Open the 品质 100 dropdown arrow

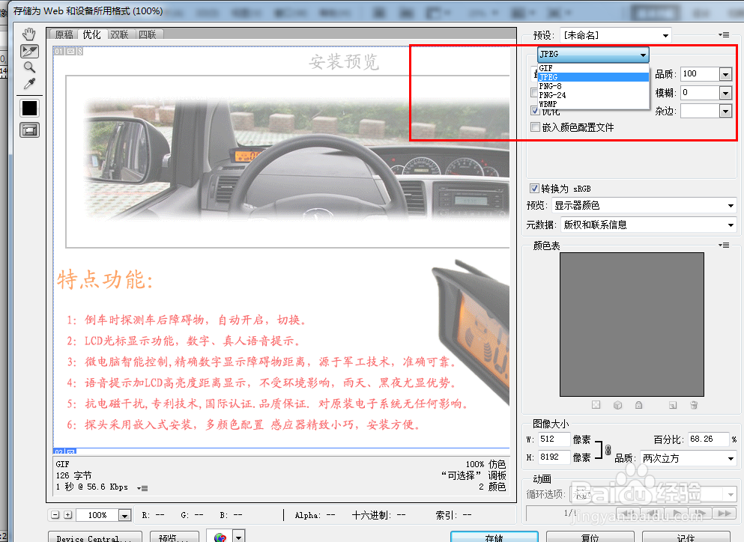[725, 74]
